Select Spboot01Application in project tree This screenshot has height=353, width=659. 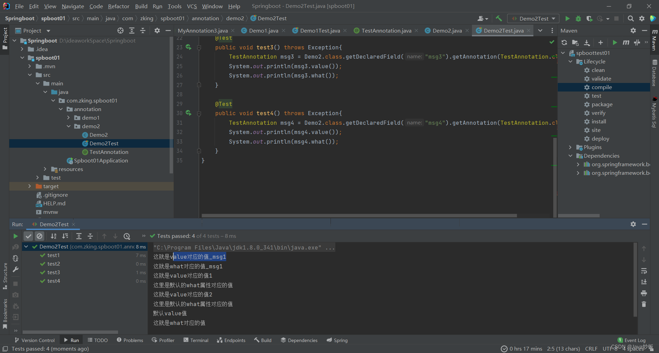click(x=101, y=160)
